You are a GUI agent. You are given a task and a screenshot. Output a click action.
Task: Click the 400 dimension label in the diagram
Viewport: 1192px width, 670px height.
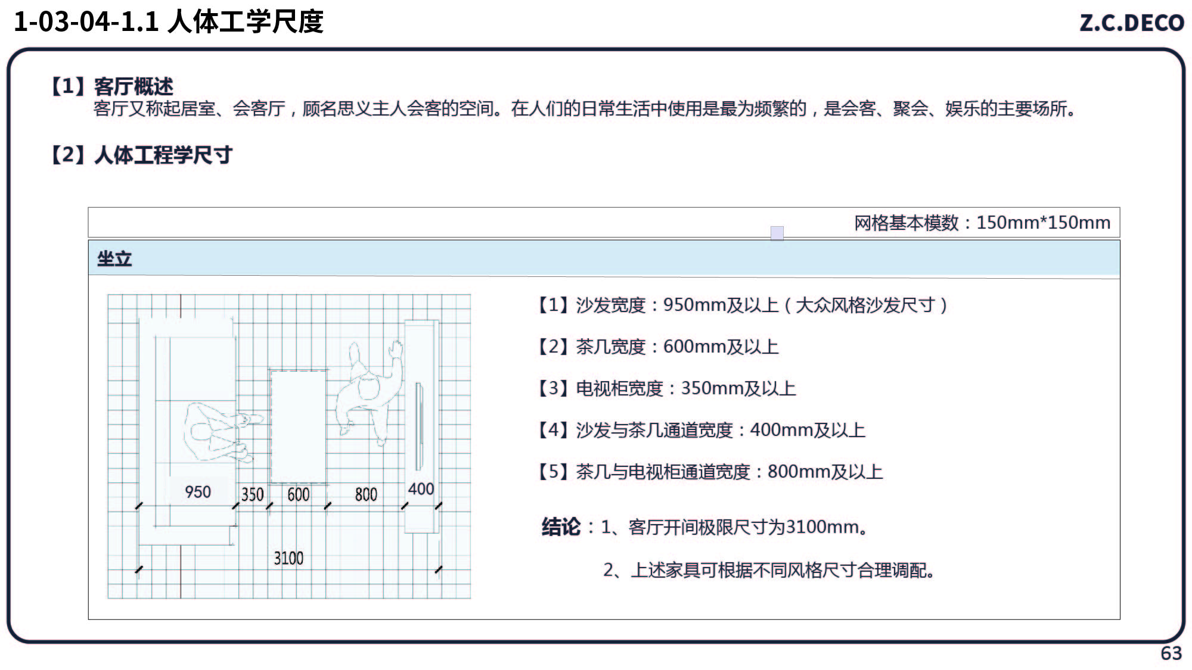(x=421, y=489)
